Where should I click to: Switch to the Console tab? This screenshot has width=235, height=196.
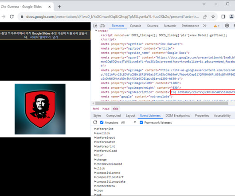pos(136,26)
